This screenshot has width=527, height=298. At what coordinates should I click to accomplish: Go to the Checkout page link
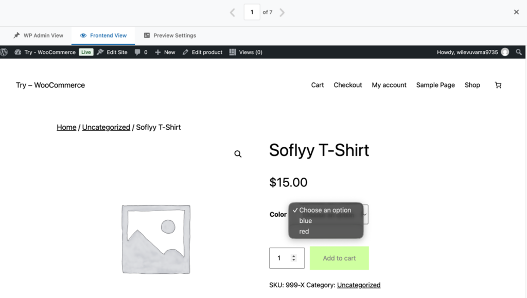[x=347, y=85]
